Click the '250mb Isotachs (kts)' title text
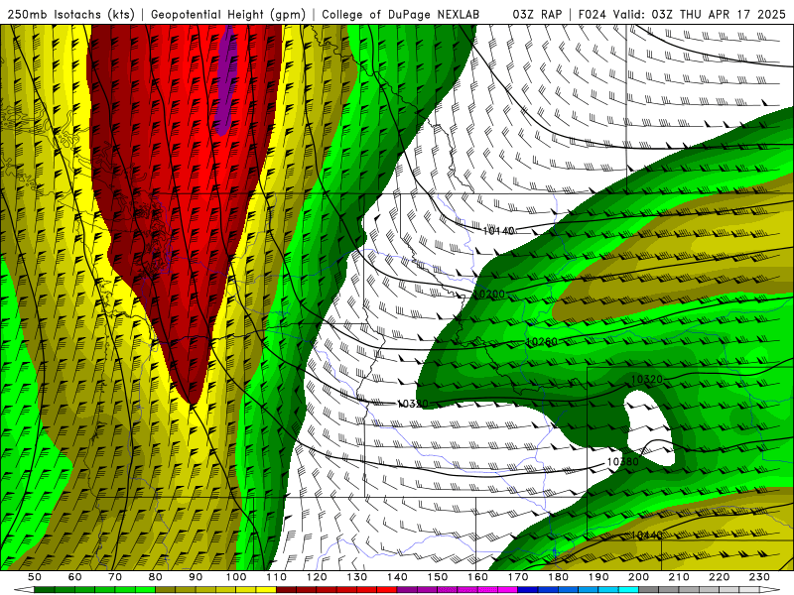794x595 pixels. click(70, 14)
